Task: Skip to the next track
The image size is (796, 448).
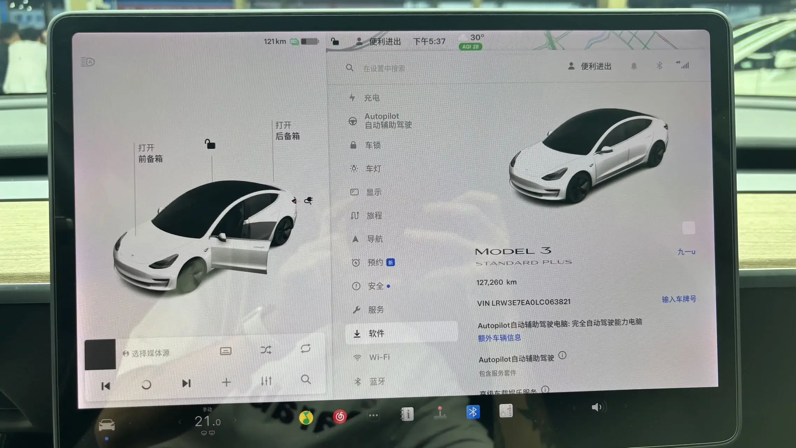Action: click(186, 383)
